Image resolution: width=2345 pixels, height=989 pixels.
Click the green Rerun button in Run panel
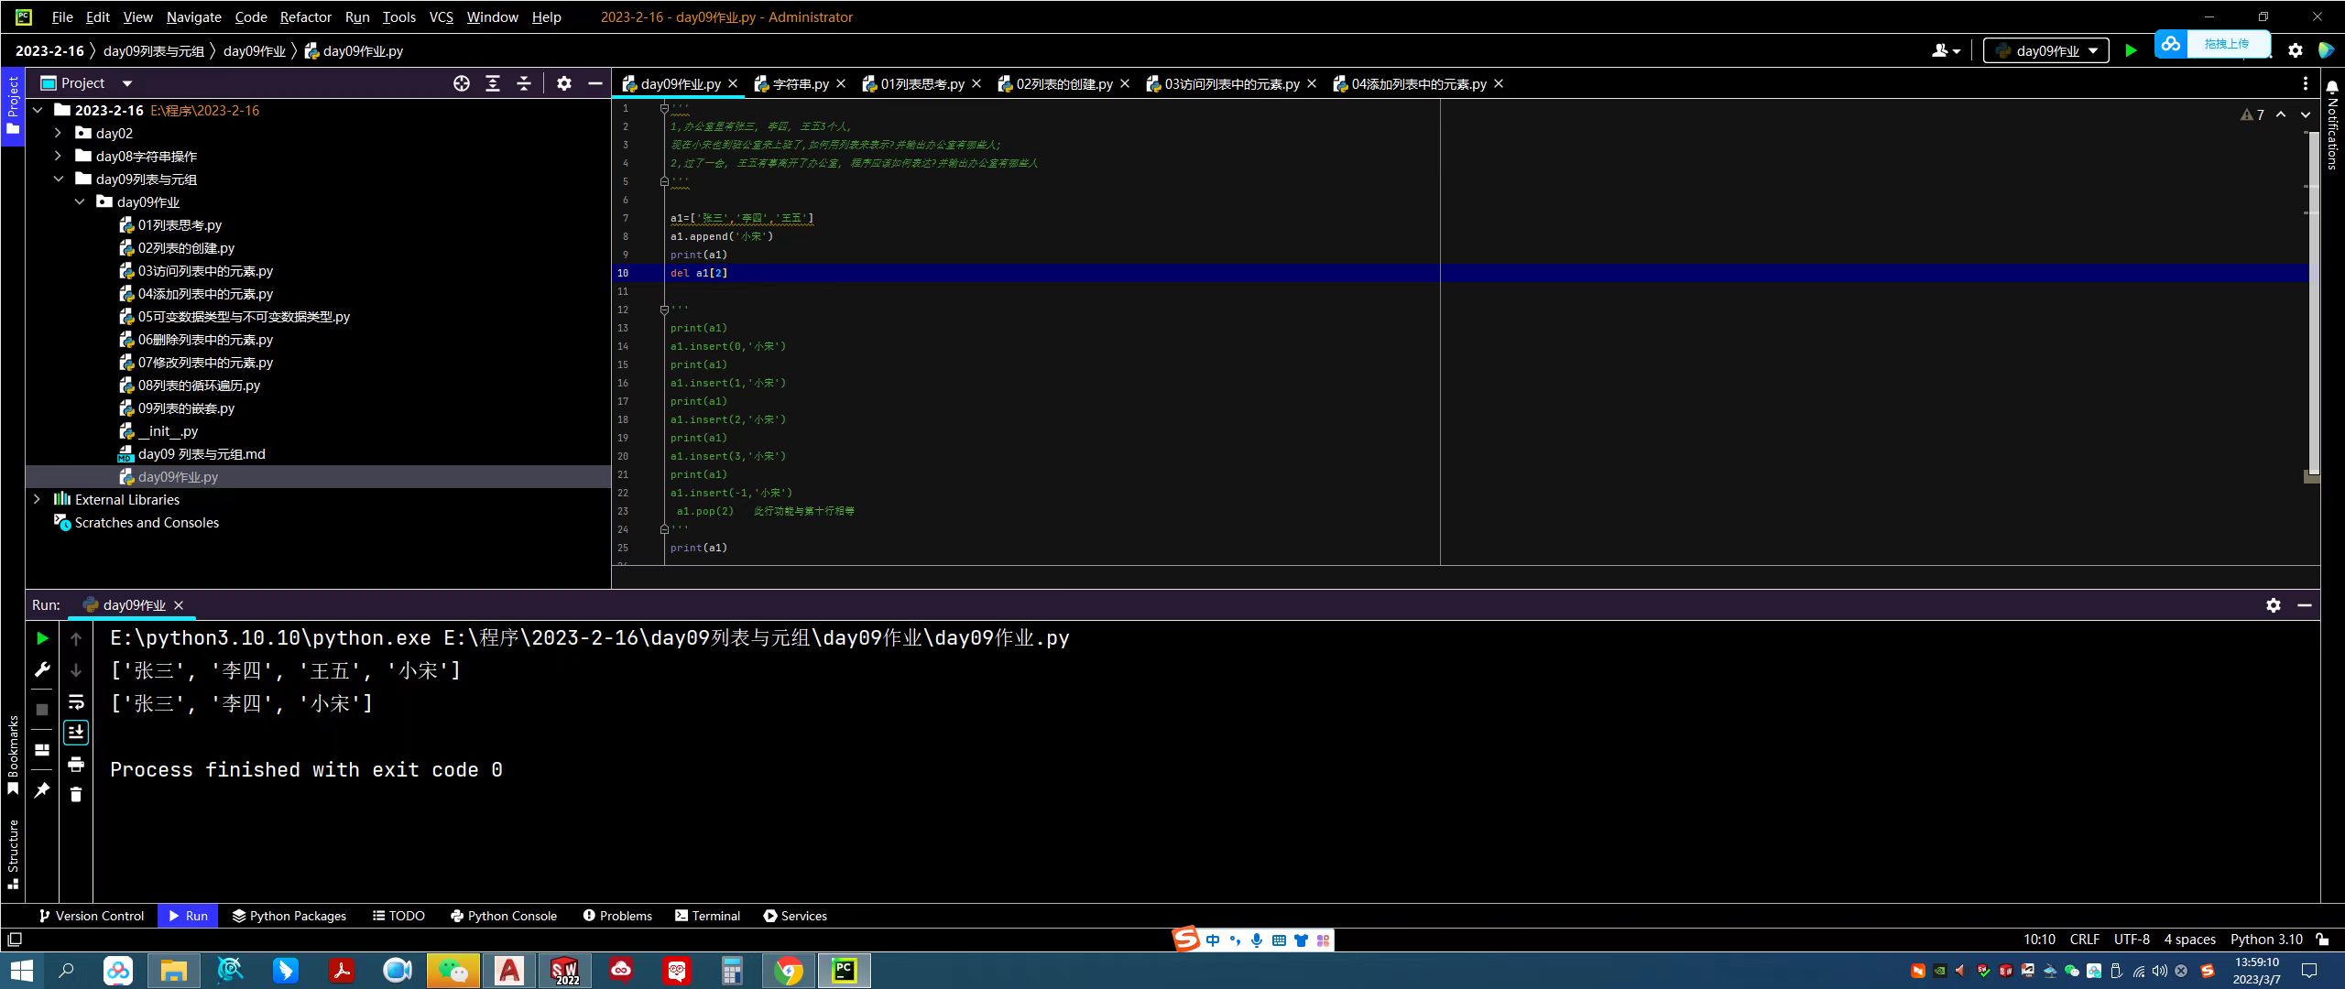42,638
